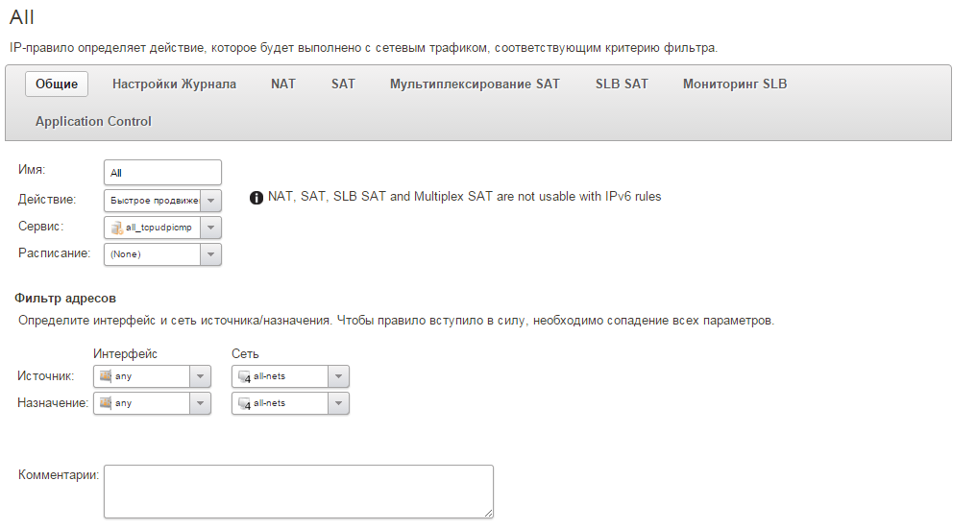Select the Мультиплексирование SAT tab

475,84
